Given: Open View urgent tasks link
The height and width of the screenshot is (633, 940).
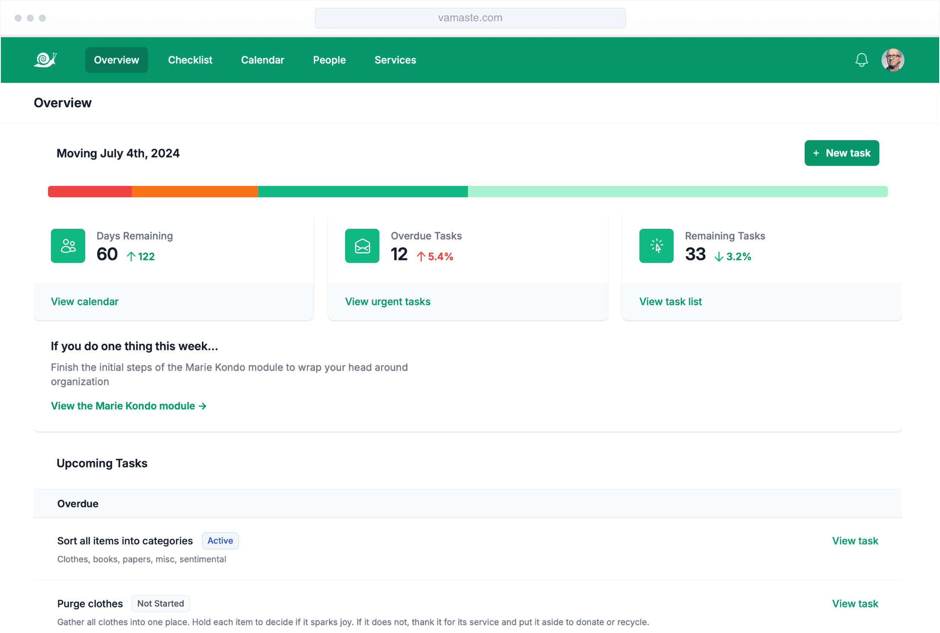Looking at the screenshot, I should pos(387,301).
